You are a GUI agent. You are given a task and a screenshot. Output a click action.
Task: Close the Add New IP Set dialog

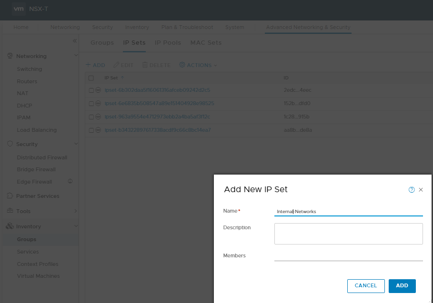(421, 190)
